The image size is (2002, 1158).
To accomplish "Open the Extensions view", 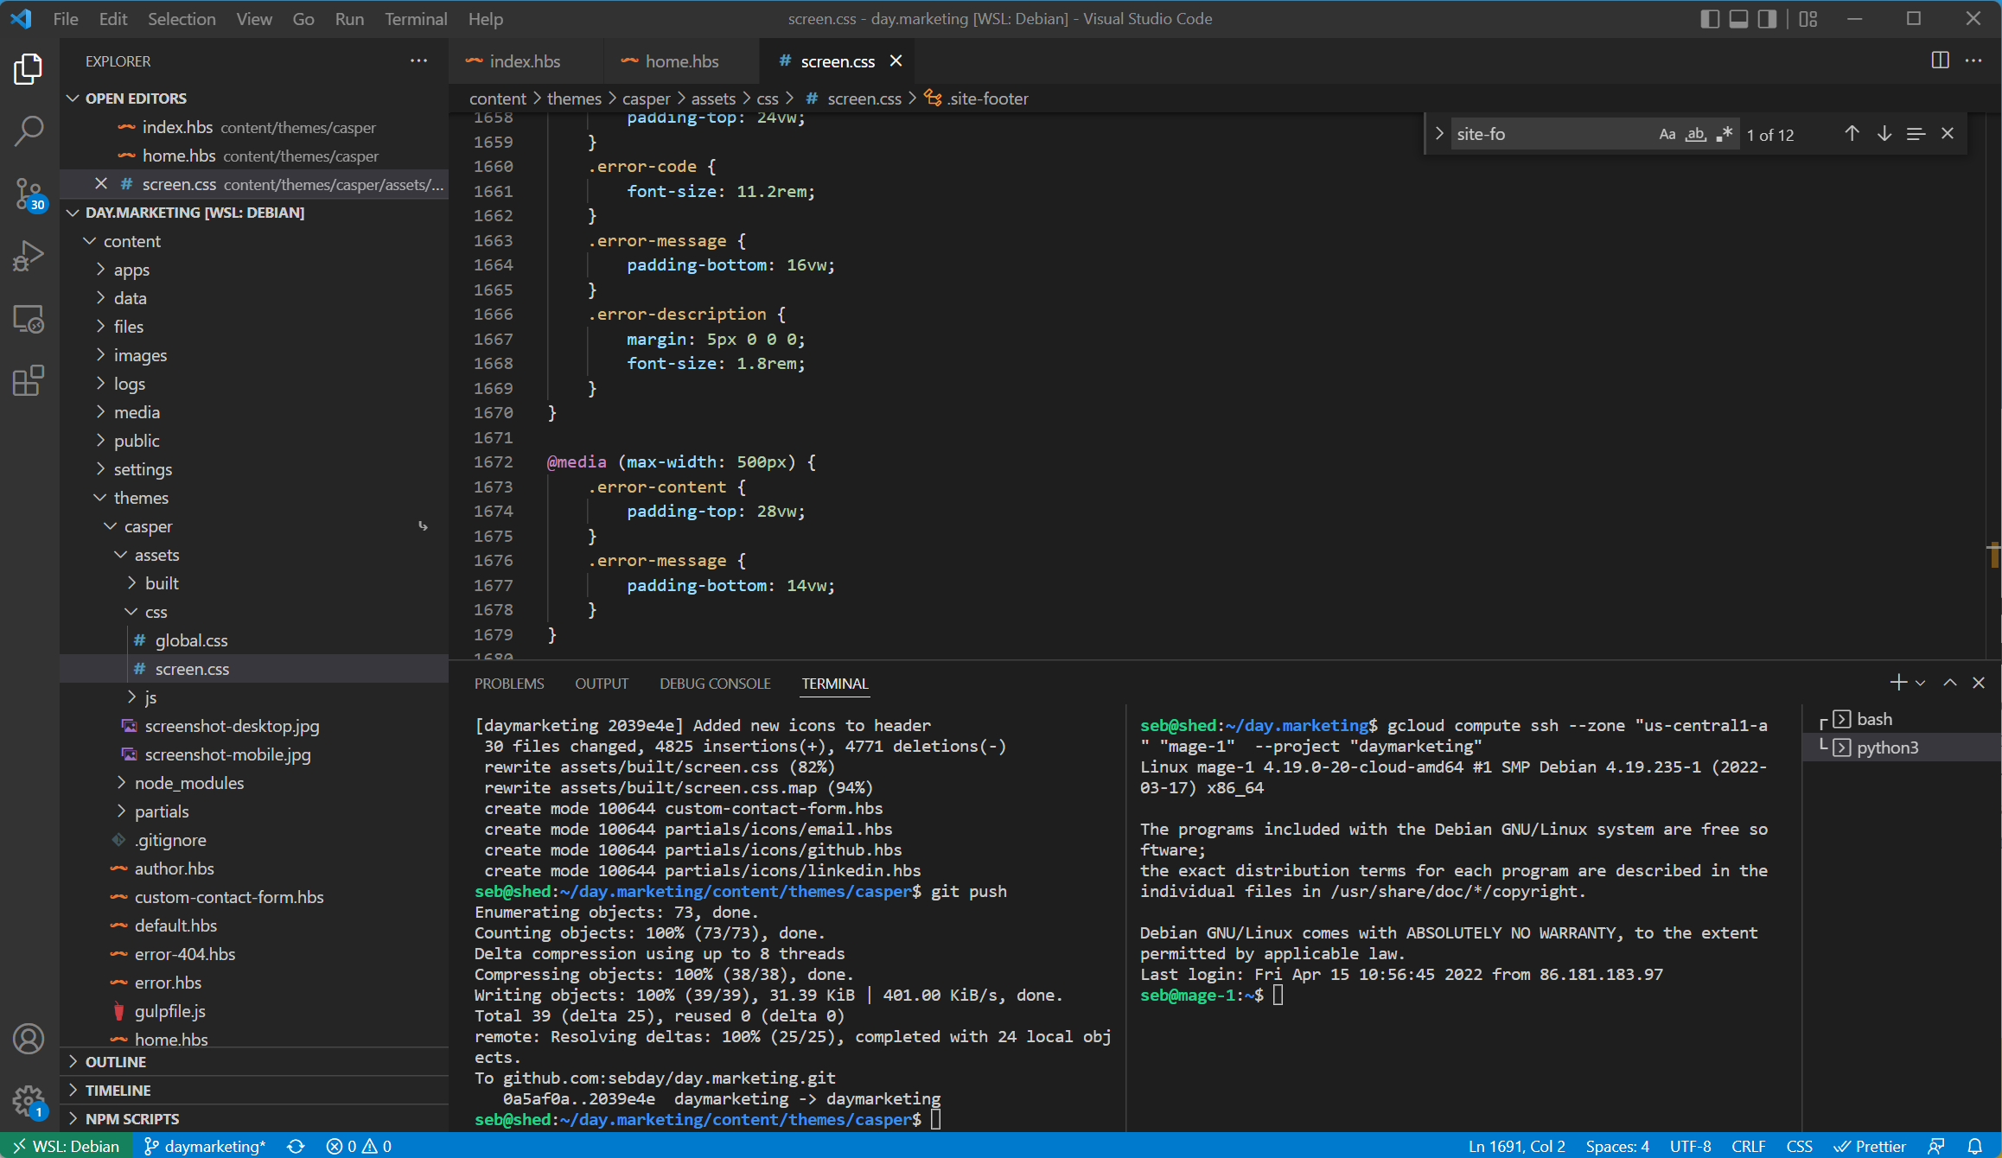I will [x=29, y=380].
